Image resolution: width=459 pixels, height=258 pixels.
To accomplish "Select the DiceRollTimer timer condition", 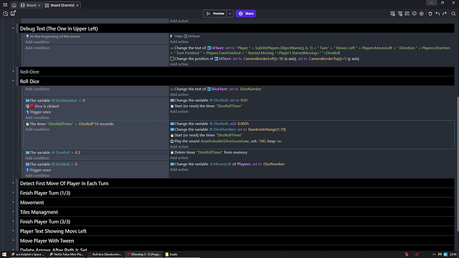I will 70,124.
